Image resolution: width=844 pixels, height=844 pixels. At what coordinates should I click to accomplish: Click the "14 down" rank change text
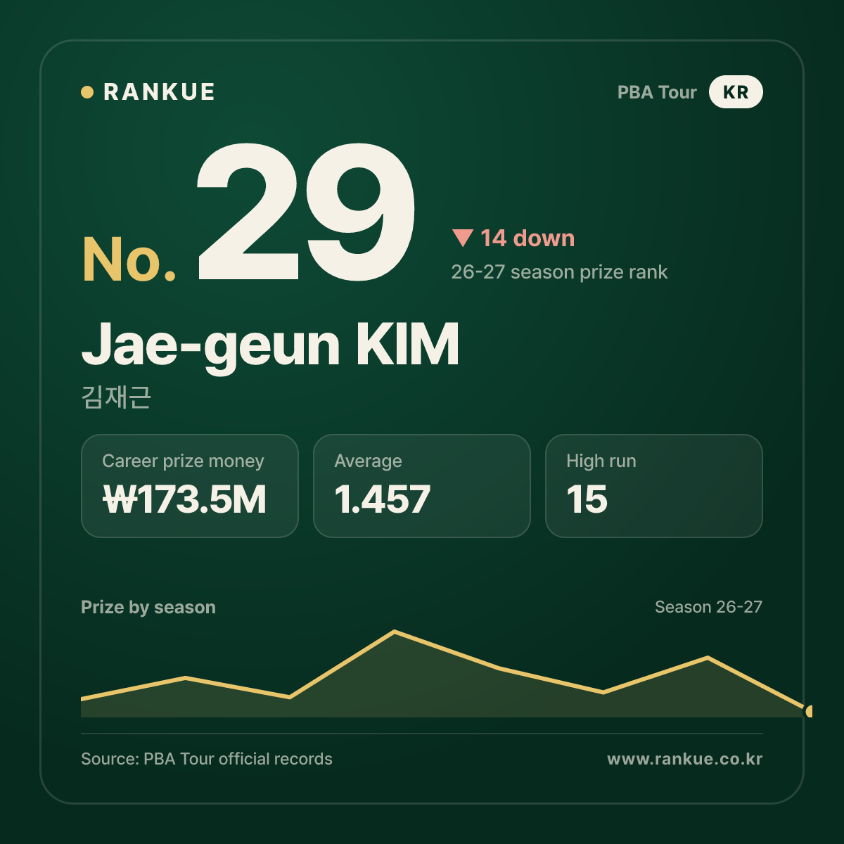click(x=527, y=238)
